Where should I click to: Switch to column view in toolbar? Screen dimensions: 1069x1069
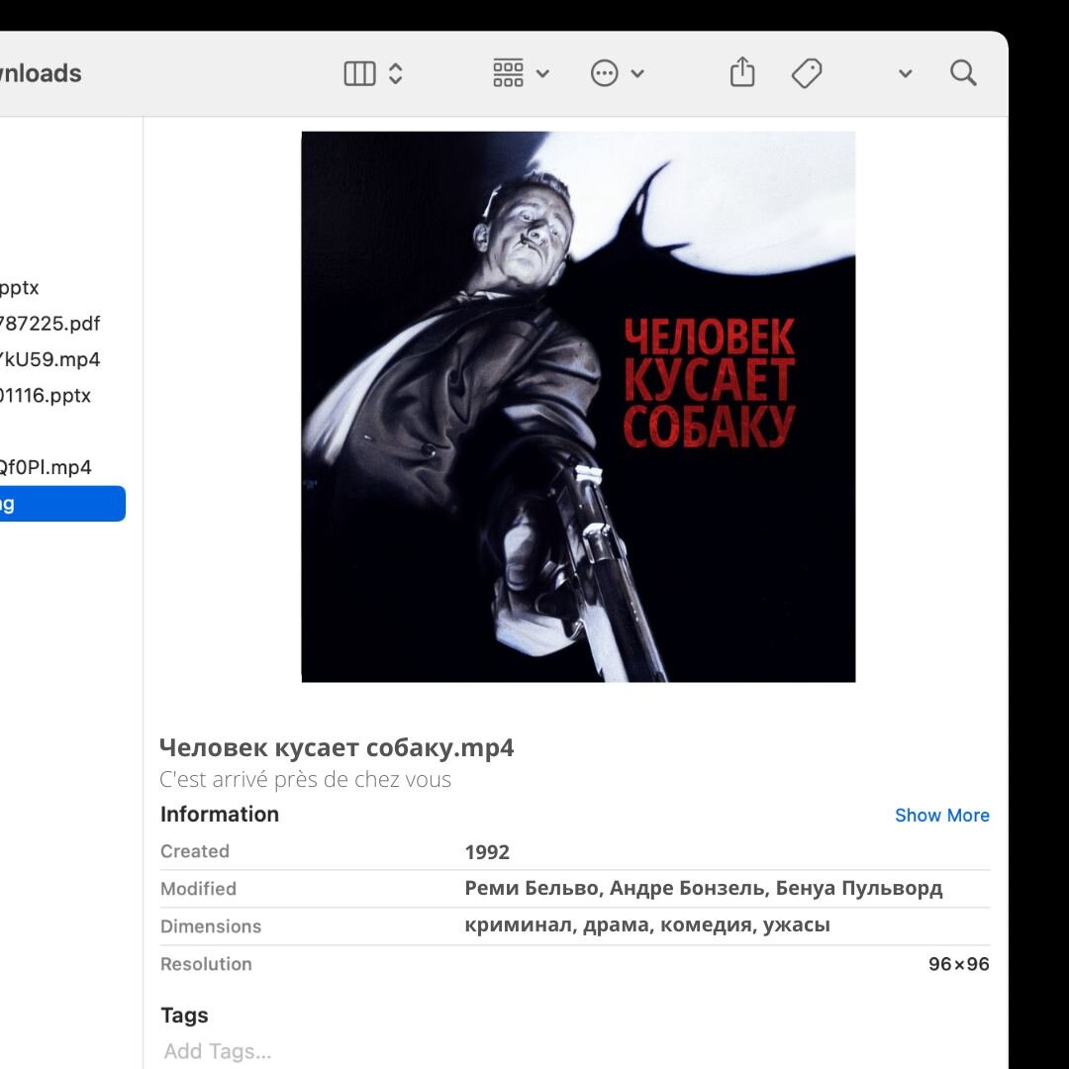tap(359, 73)
